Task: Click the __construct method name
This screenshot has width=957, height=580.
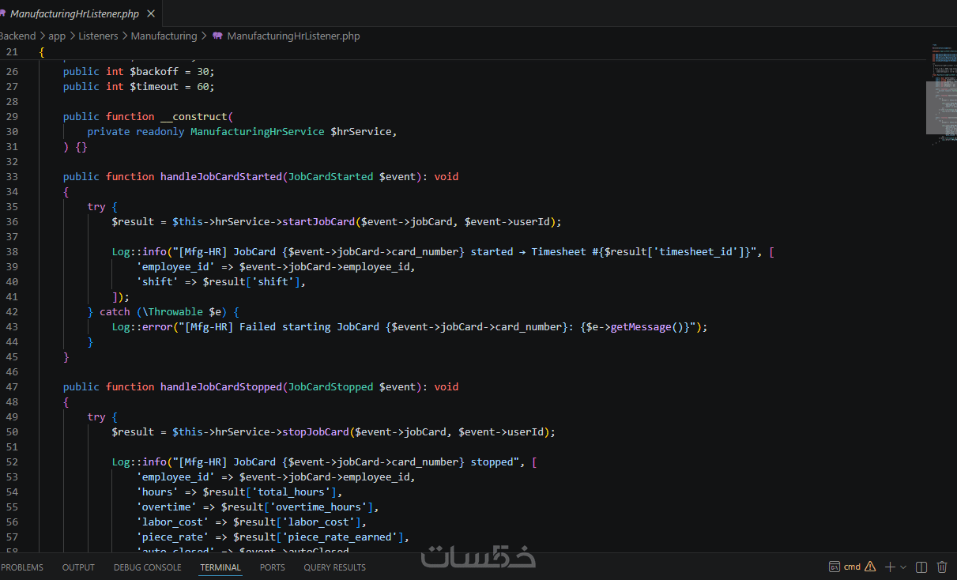Action: (x=194, y=116)
